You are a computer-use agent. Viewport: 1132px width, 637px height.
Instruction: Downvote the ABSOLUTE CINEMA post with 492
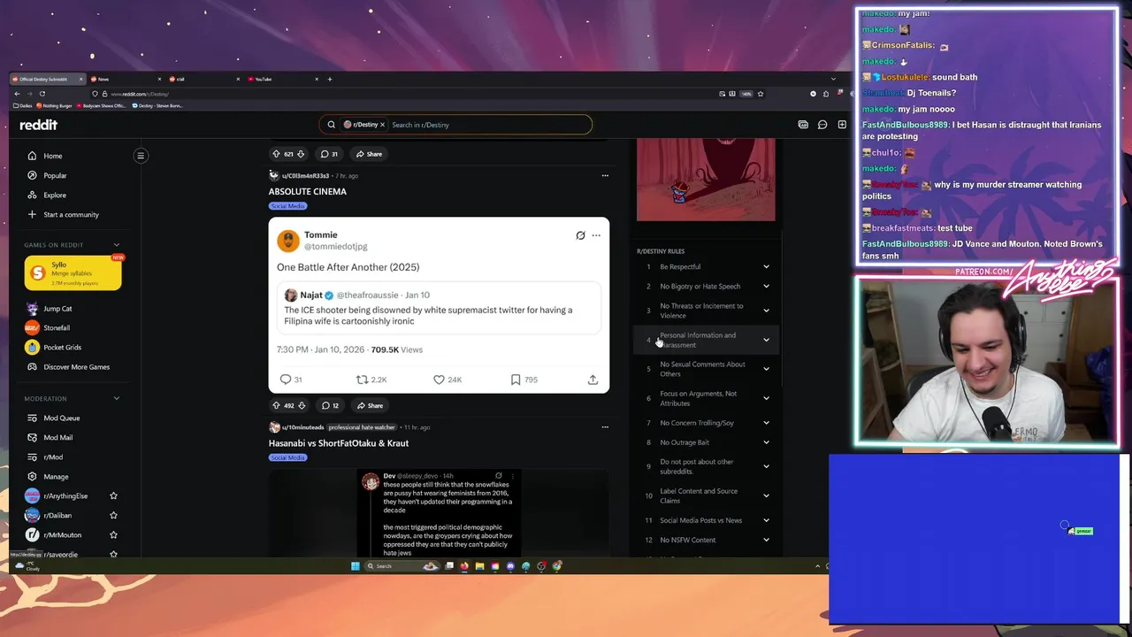(x=302, y=405)
